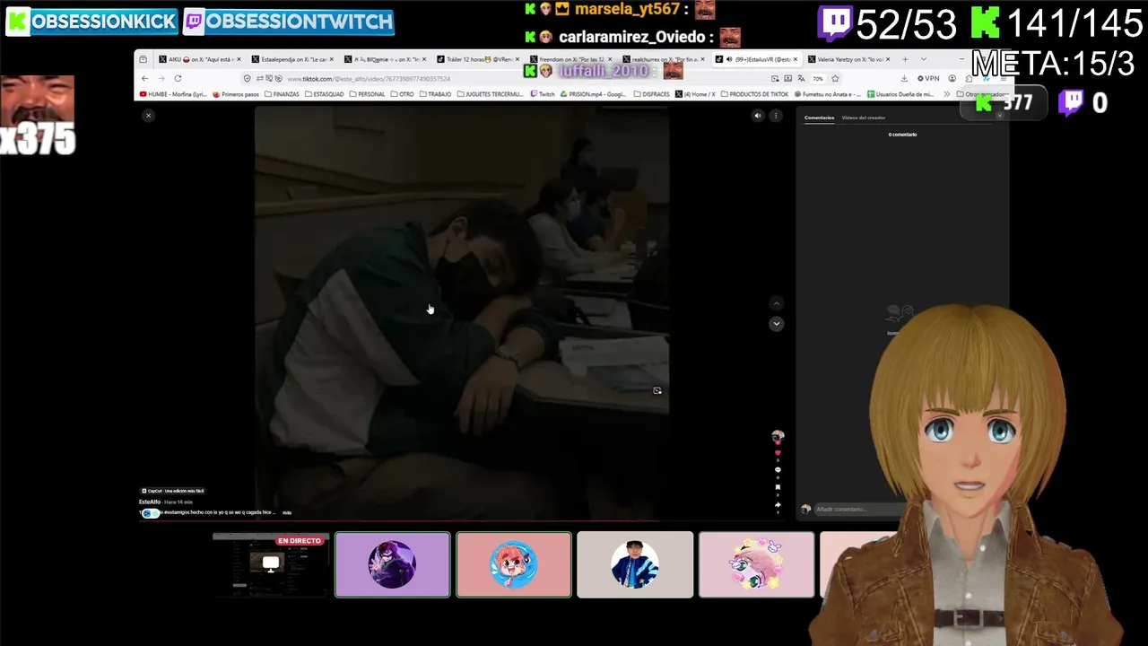
Task: Open the EsteAlfo creator name link
Action: click(150, 502)
